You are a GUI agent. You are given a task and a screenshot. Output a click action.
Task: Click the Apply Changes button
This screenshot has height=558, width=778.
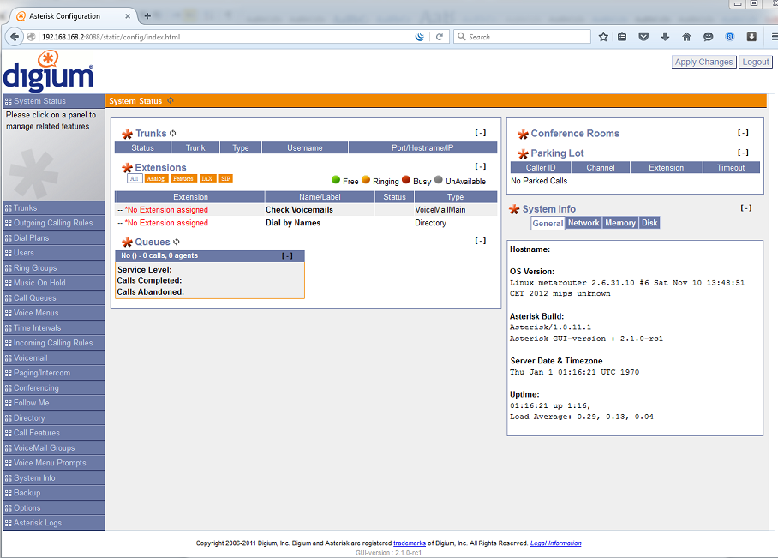(703, 62)
